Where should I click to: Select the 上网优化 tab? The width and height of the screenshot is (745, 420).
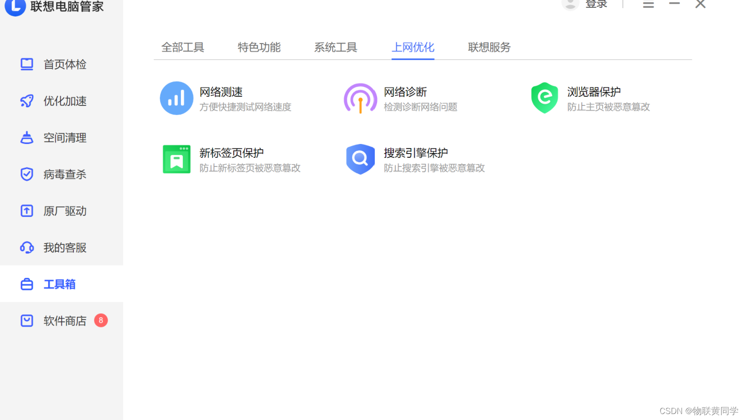[413, 47]
